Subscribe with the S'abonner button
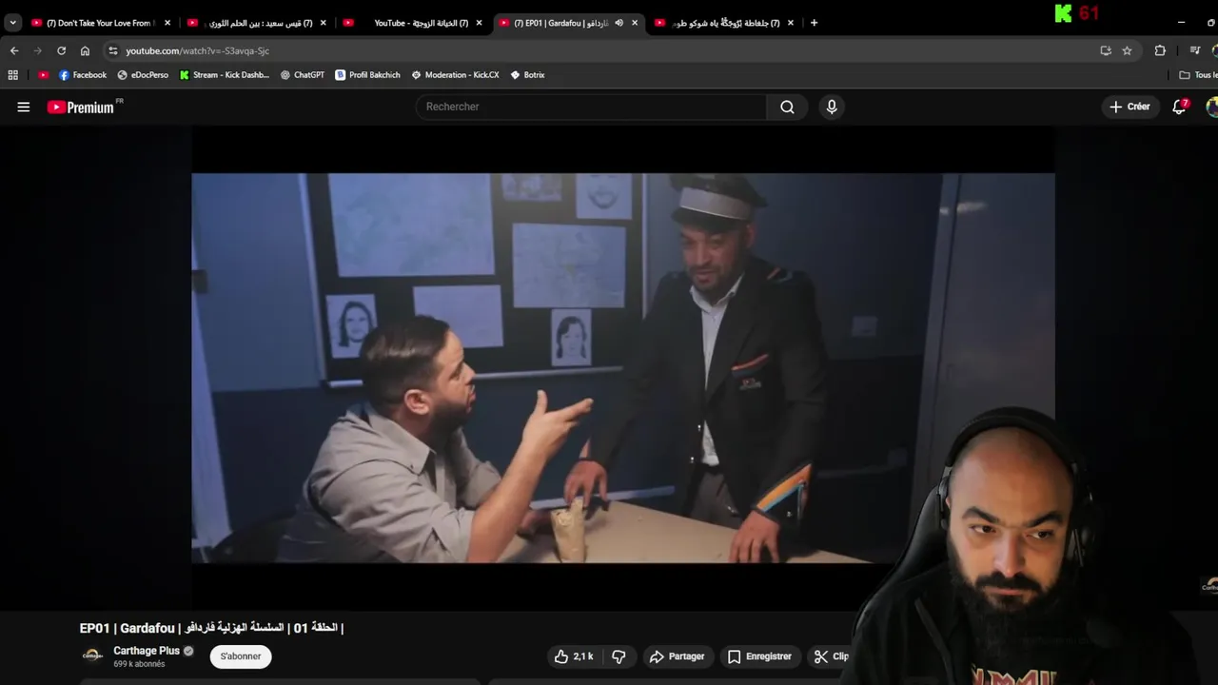Screen dimensions: 1218x685 click(241, 656)
